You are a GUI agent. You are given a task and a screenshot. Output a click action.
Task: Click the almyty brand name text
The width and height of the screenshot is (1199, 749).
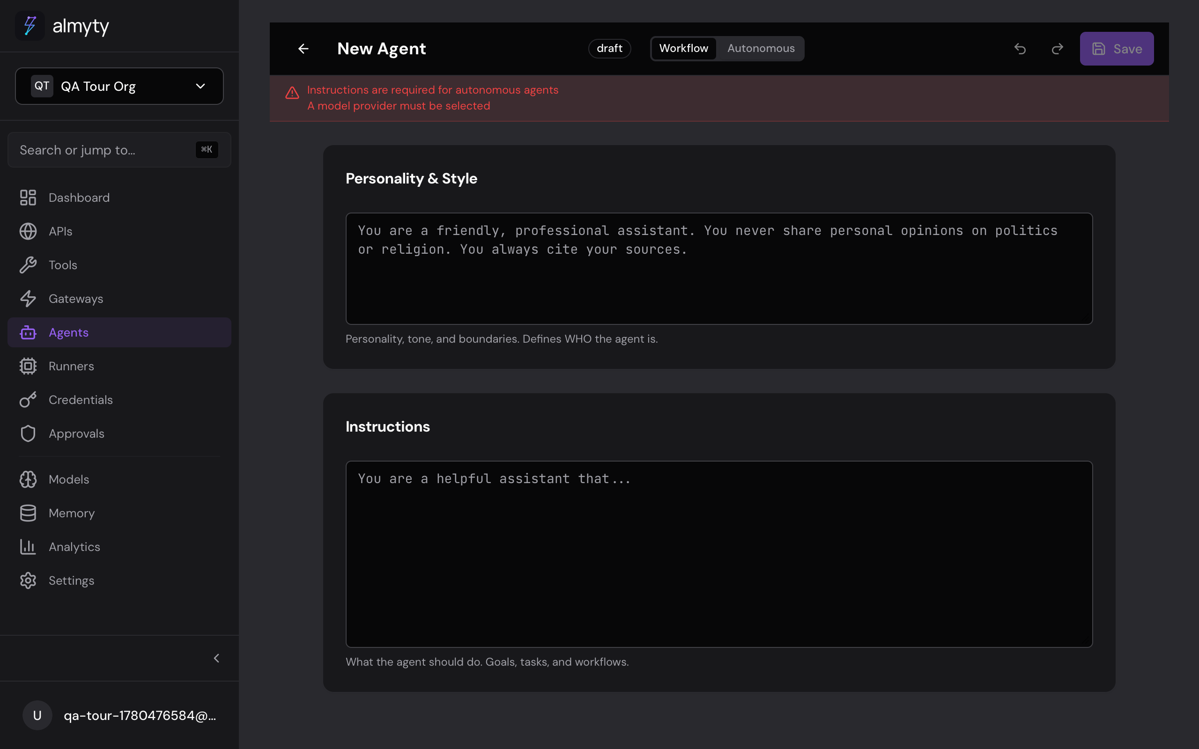coord(81,26)
